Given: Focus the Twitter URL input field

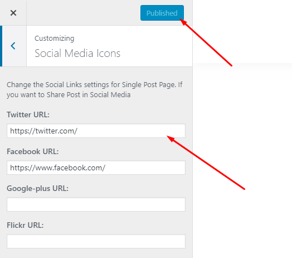Looking at the screenshot, I should tap(96, 131).
